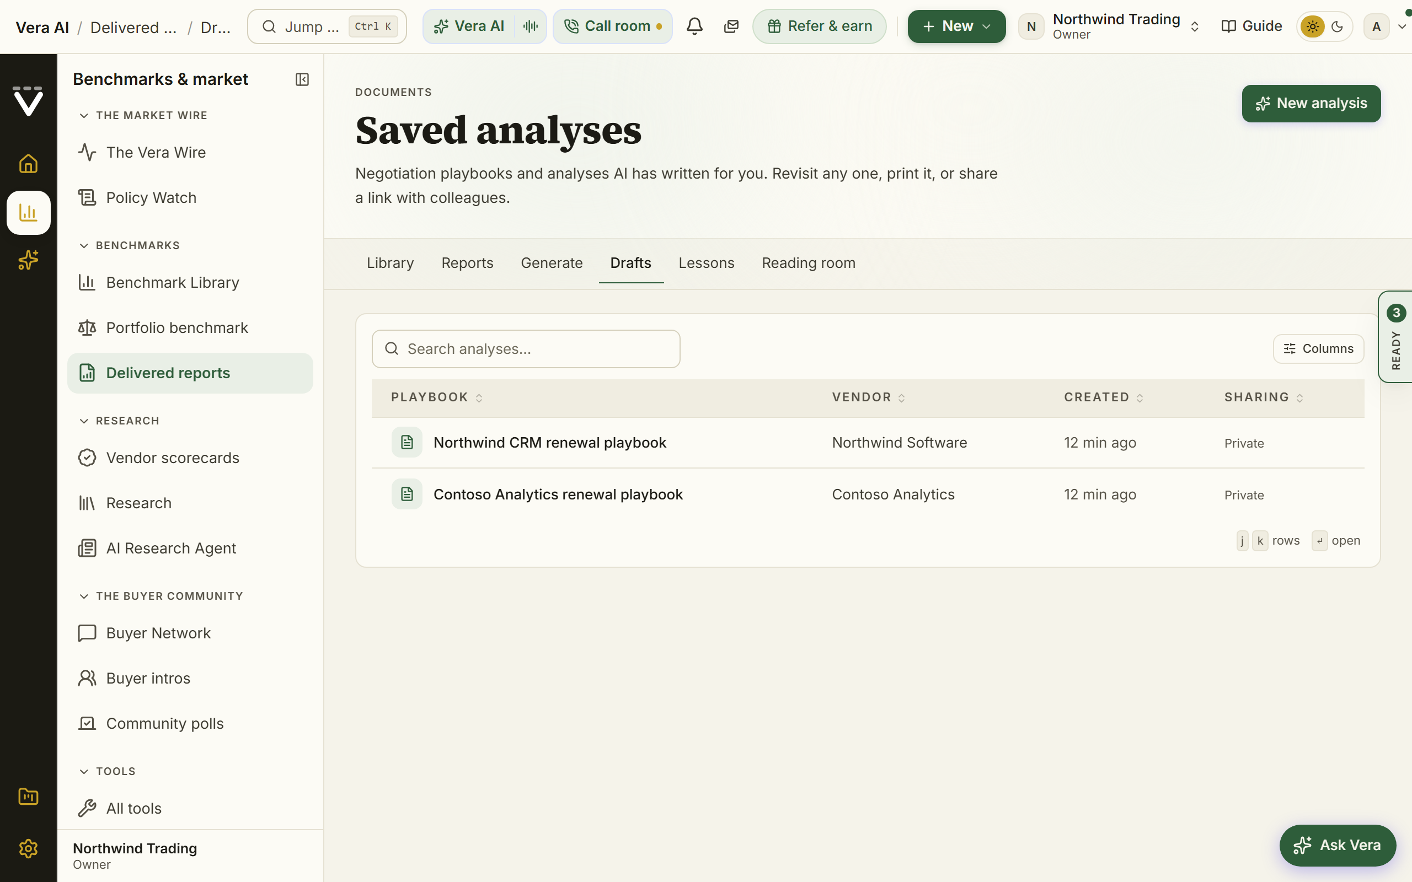Open the settings gear rail icon
This screenshot has width=1412, height=882.
pos(28,848)
